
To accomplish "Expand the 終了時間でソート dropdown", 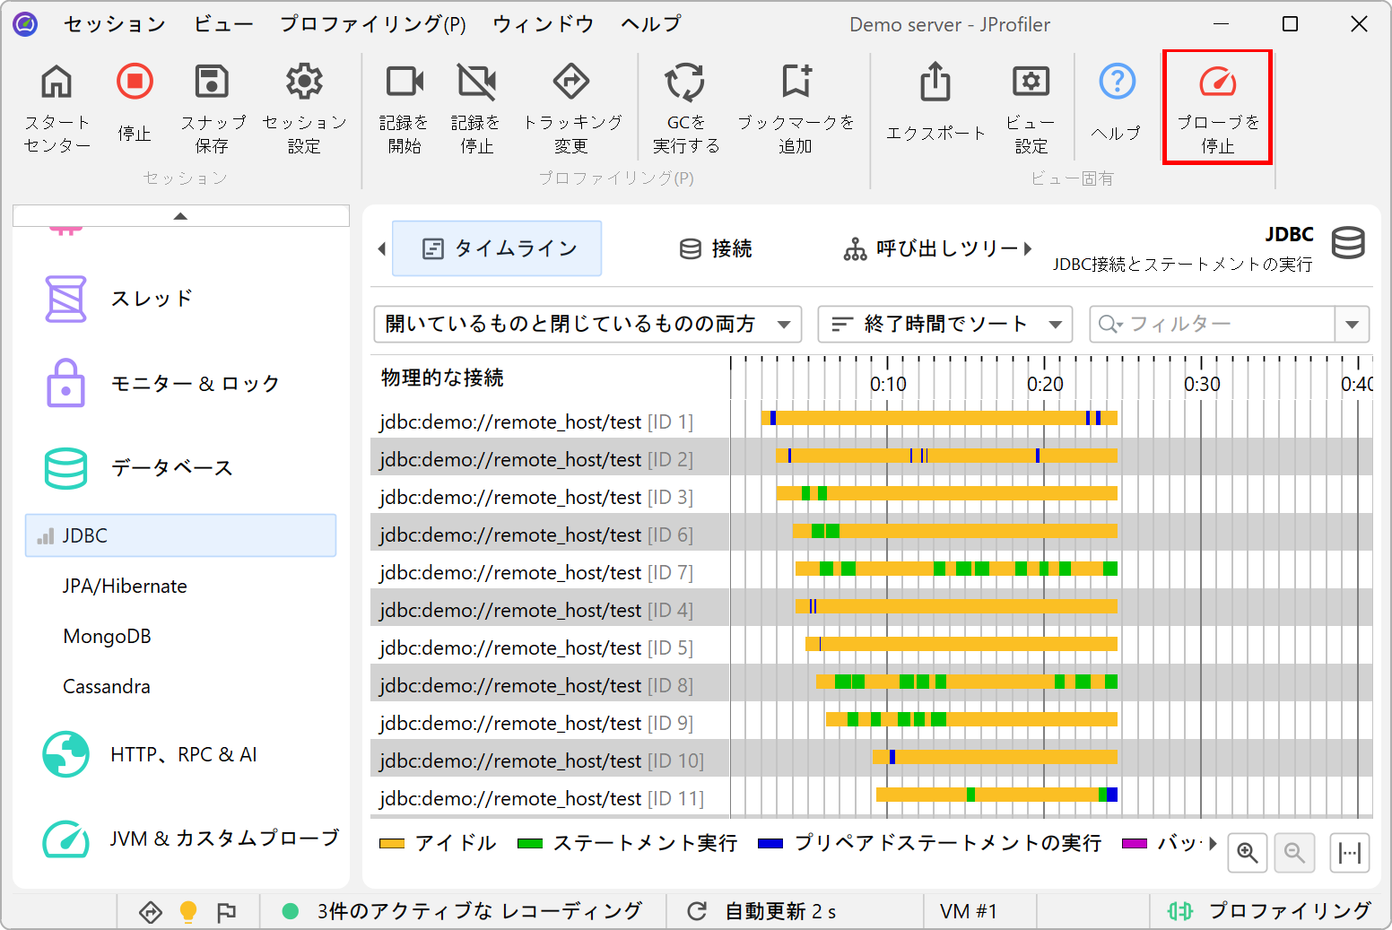I will pyautogui.click(x=944, y=325).
